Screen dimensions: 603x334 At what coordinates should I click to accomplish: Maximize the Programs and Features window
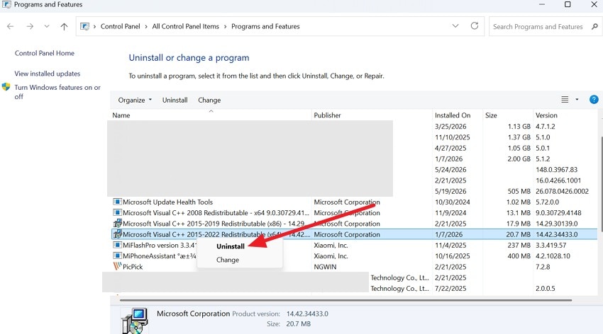(x=568, y=4)
